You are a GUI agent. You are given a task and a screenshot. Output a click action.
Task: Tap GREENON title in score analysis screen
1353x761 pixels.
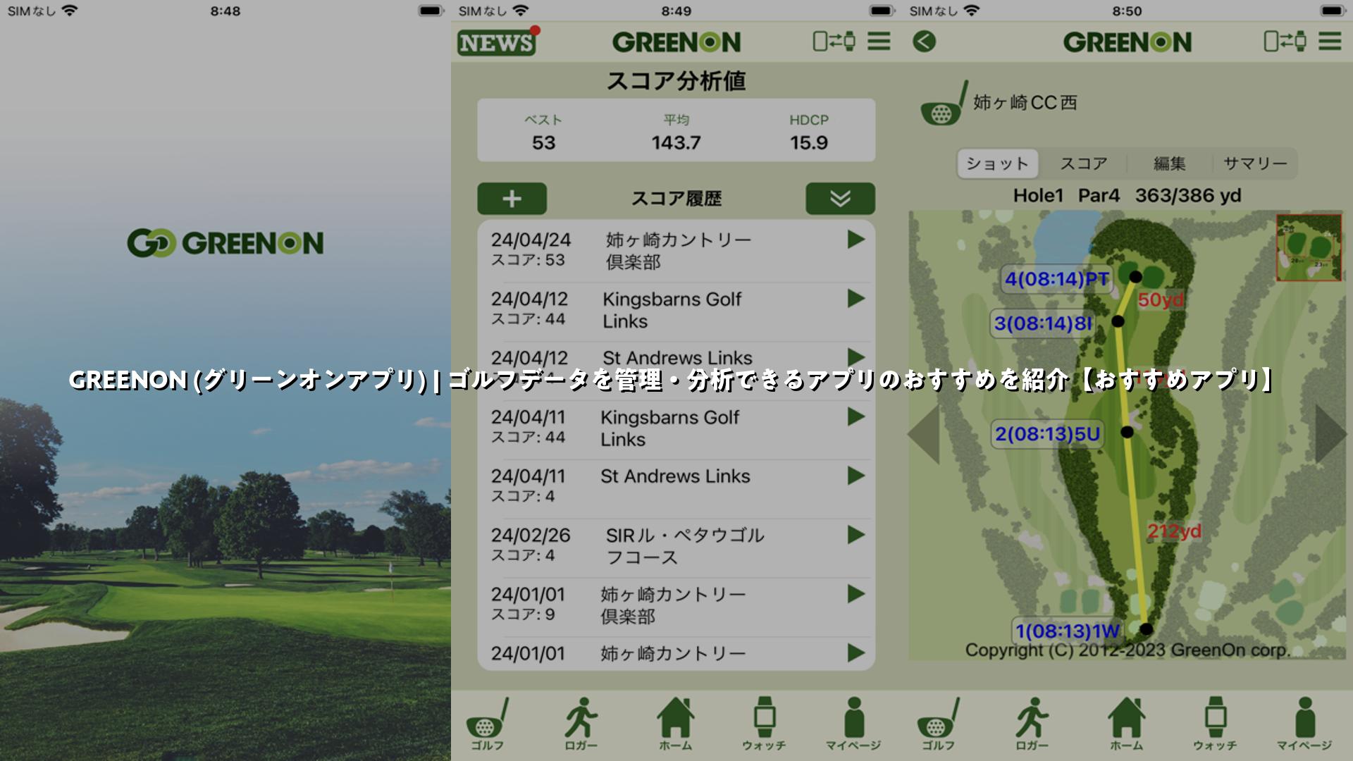pyautogui.click(x=676, y=42)
